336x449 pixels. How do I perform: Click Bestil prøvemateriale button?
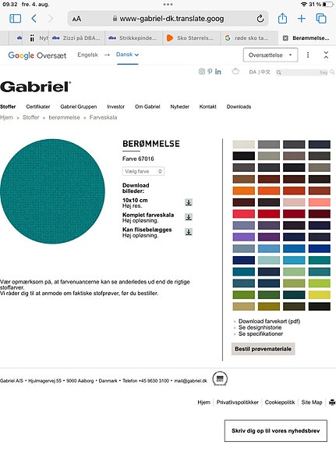(263, 349)
